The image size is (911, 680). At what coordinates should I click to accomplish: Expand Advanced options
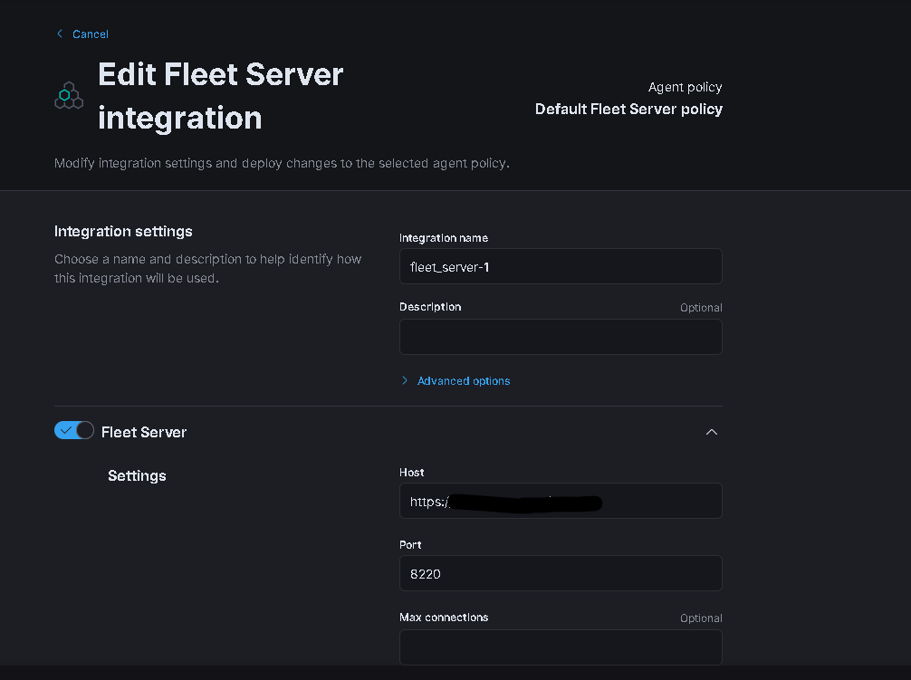click(x=463, y=381)
